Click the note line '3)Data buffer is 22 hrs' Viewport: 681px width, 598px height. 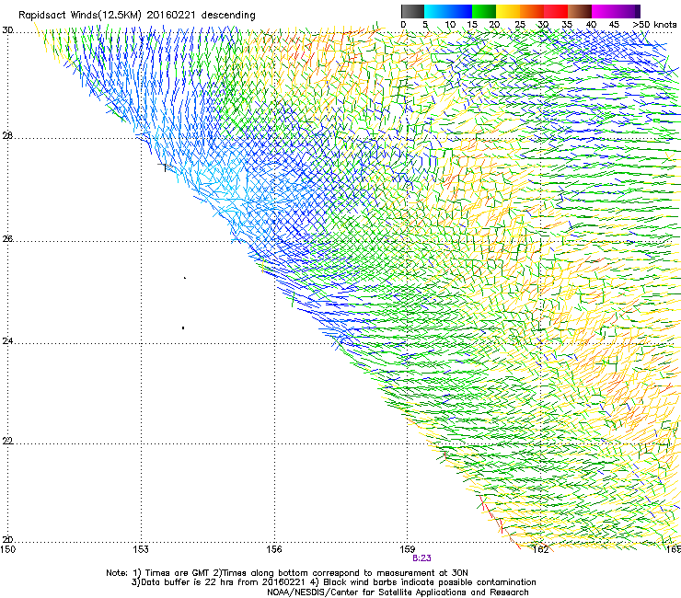tap(333, 582)
